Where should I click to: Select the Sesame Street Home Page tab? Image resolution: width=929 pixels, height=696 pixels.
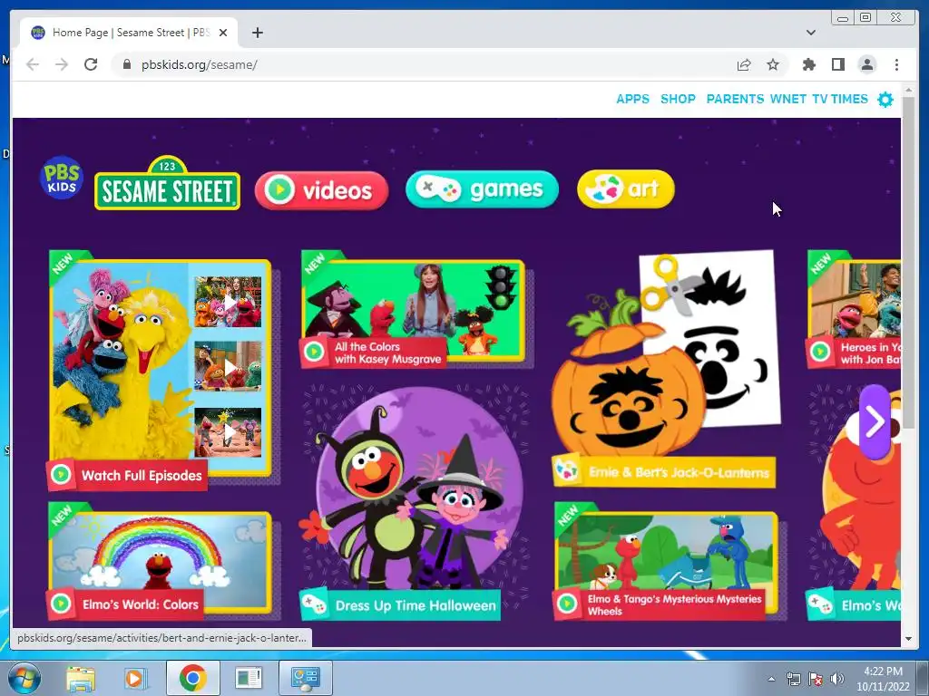tap(129, 33)
